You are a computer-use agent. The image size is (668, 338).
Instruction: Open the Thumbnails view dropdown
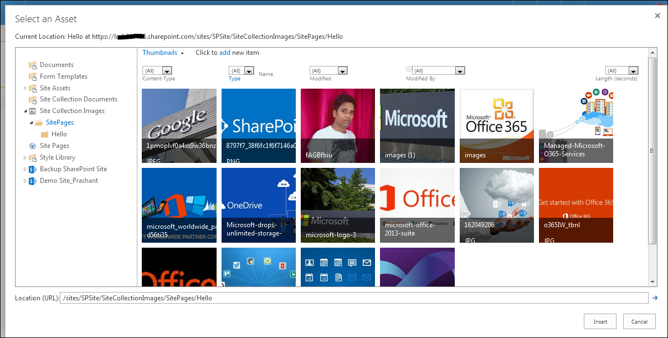tap(163, 53)
